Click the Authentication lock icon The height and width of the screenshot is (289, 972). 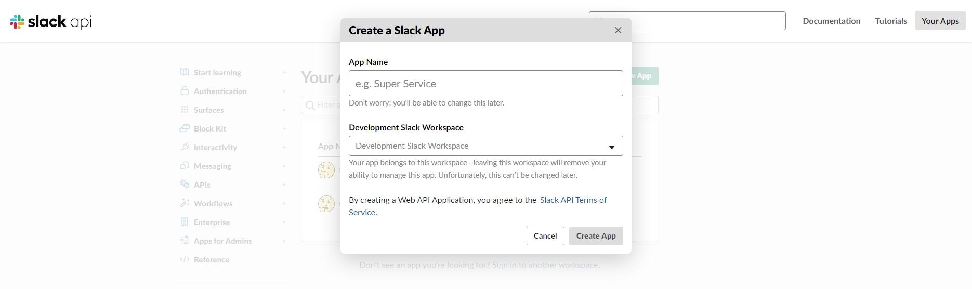pyautogui.click(x=185, y=91)
